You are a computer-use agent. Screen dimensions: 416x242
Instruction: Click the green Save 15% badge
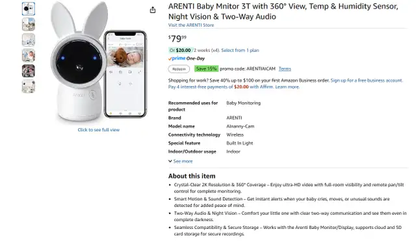coord(206,69)
